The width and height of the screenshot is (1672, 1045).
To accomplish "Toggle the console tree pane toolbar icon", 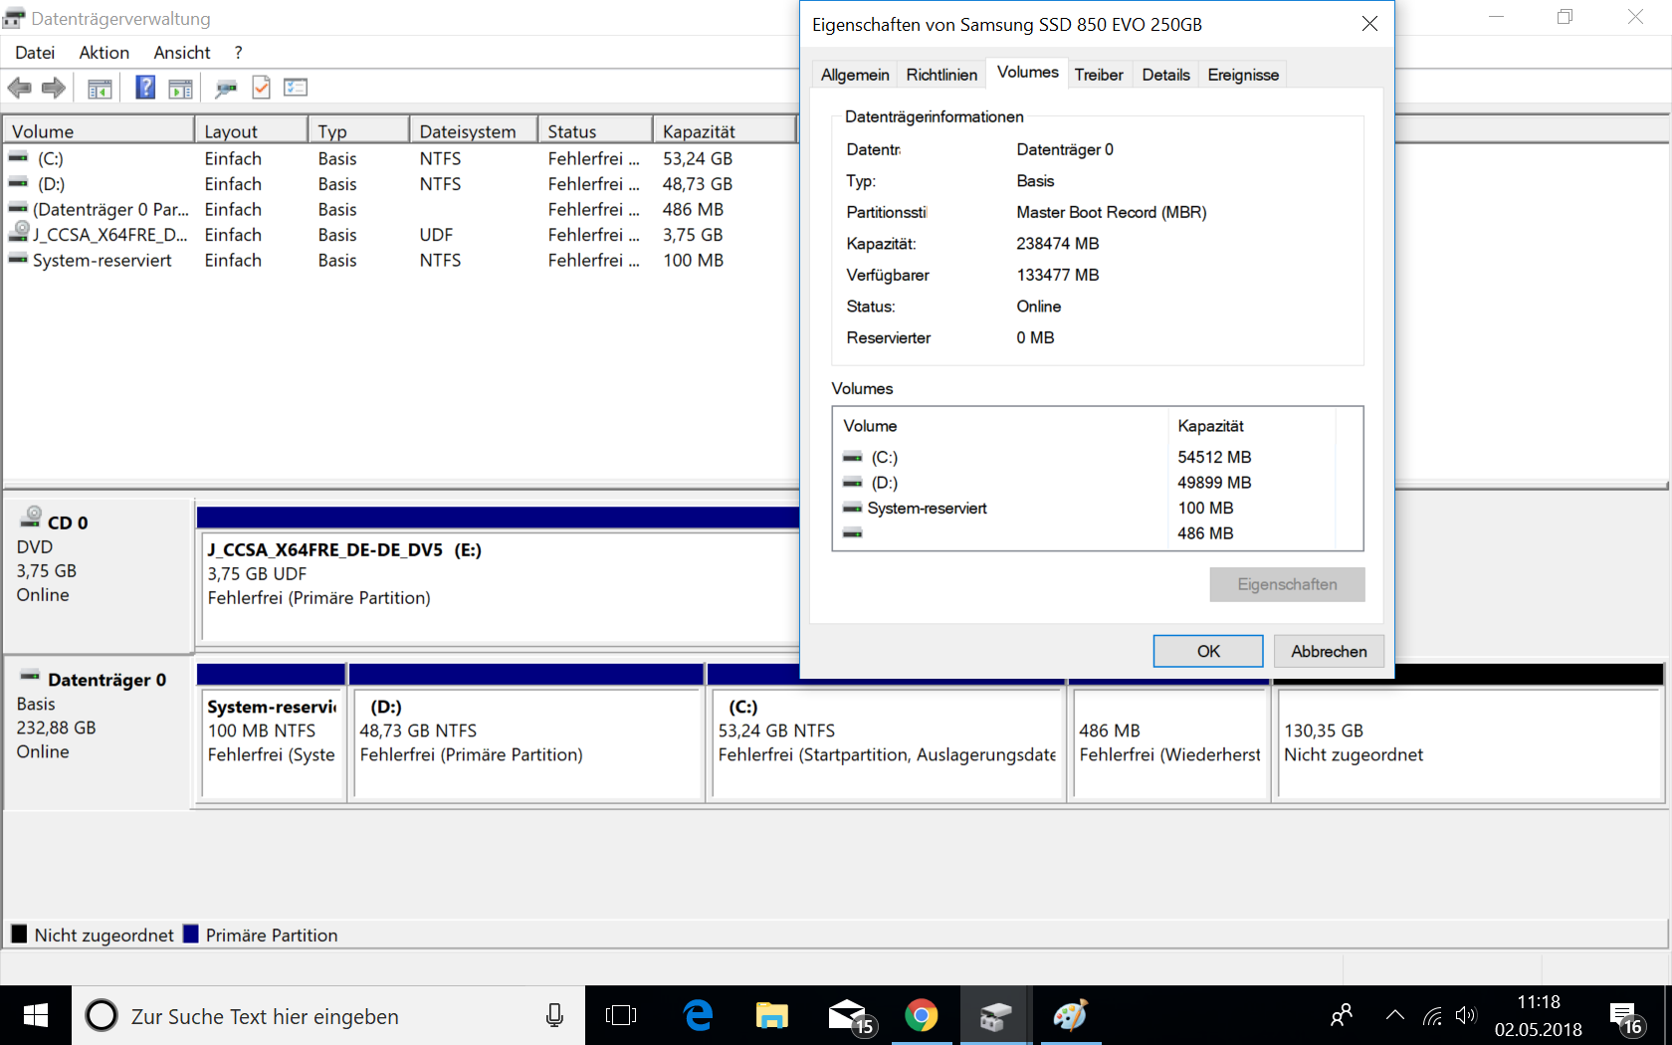I will click(100, 89).
